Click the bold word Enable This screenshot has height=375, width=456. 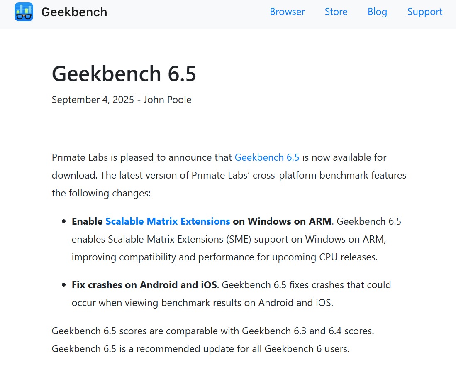(x=87, y=221)
